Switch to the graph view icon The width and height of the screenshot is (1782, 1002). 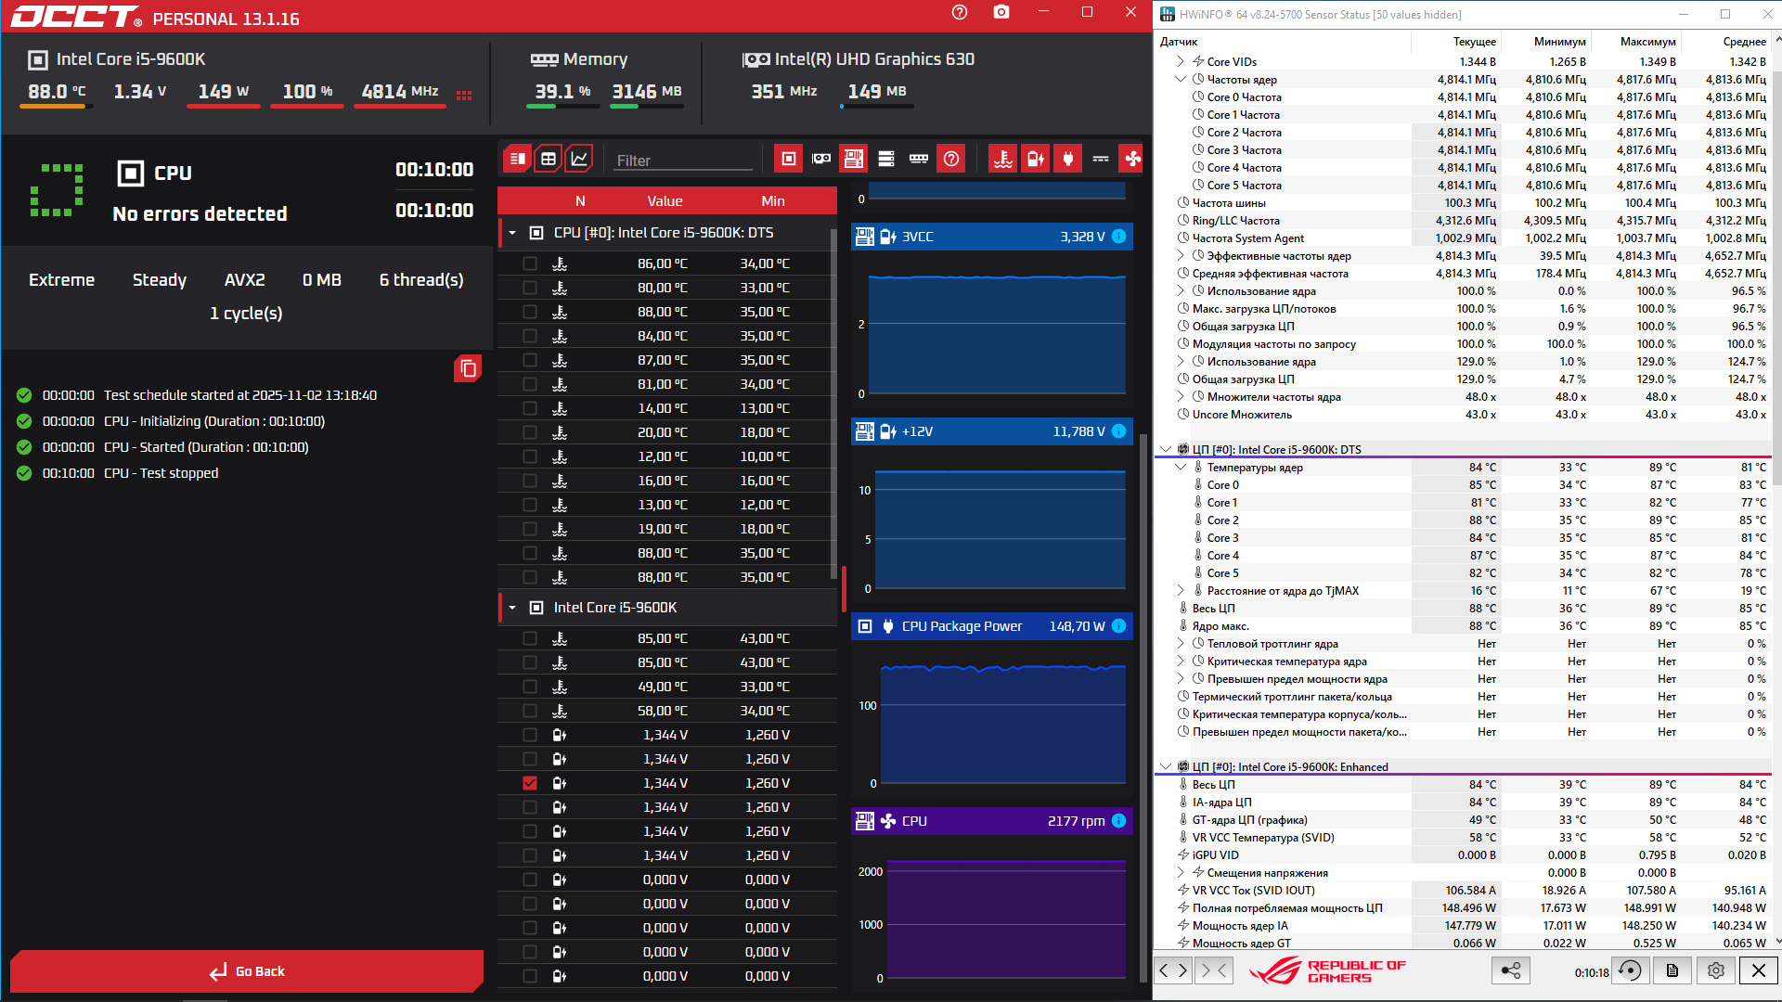pyautogui.click(x=579, y=159)
